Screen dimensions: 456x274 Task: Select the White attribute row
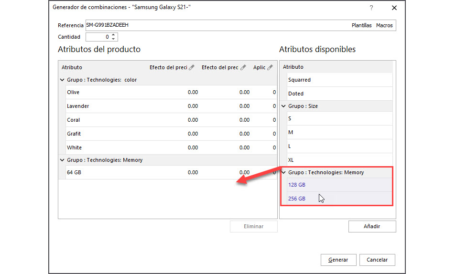[171, 148]
